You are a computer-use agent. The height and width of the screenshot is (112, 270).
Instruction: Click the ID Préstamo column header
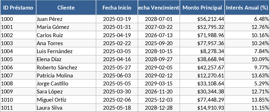pyautogui.click(x=18, y=8)
